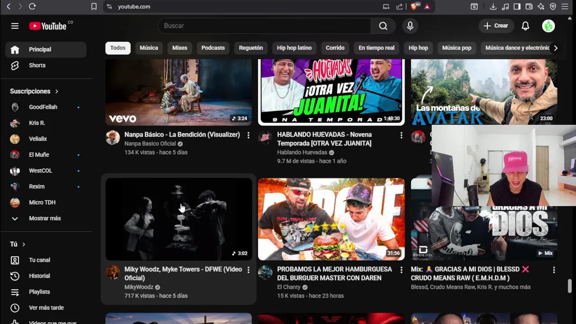Open the browser downloads icon

pos(493,6)
